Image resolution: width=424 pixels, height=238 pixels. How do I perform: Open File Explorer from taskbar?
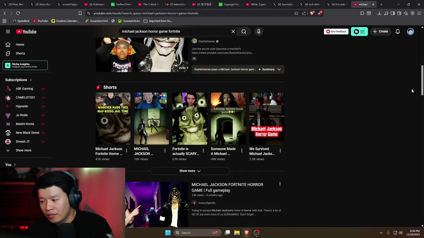[237, 233]
